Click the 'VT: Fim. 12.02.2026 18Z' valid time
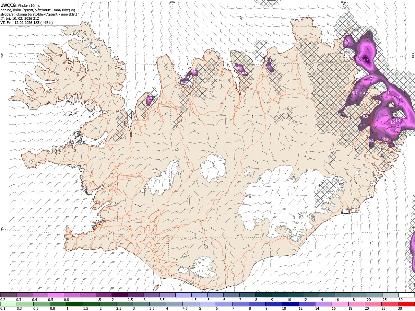This screenshot has height=311, width=415. pos(20,23)
